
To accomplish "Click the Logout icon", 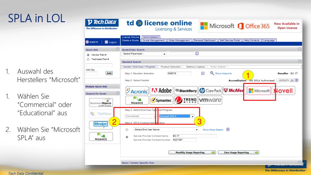I will (x=106, y=42).
